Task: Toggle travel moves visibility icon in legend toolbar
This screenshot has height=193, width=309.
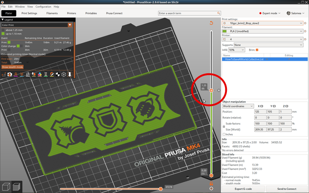Action: pos(4,74)
